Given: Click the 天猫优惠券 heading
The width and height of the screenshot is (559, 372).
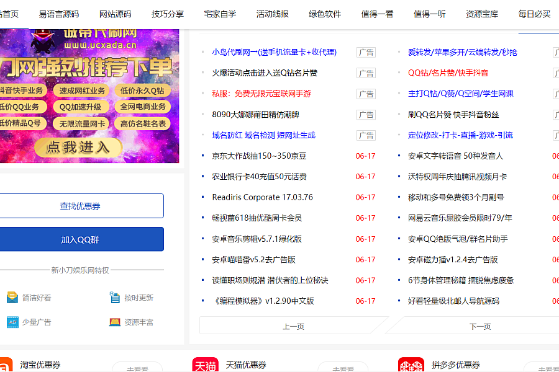Looking at the screenshot, I should click(x=246, y=365).
